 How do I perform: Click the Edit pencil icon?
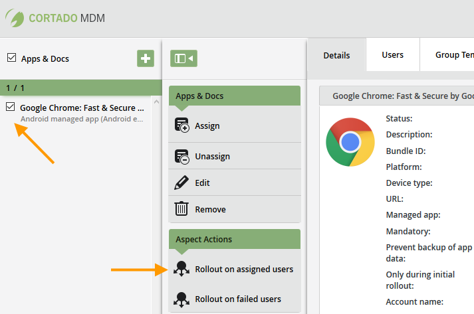(x=181, y=183)
